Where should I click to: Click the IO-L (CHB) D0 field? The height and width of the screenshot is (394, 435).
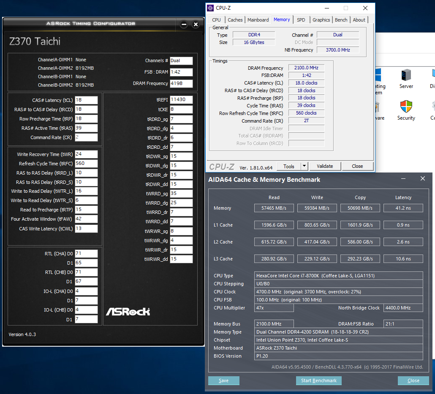click(86, 310)
